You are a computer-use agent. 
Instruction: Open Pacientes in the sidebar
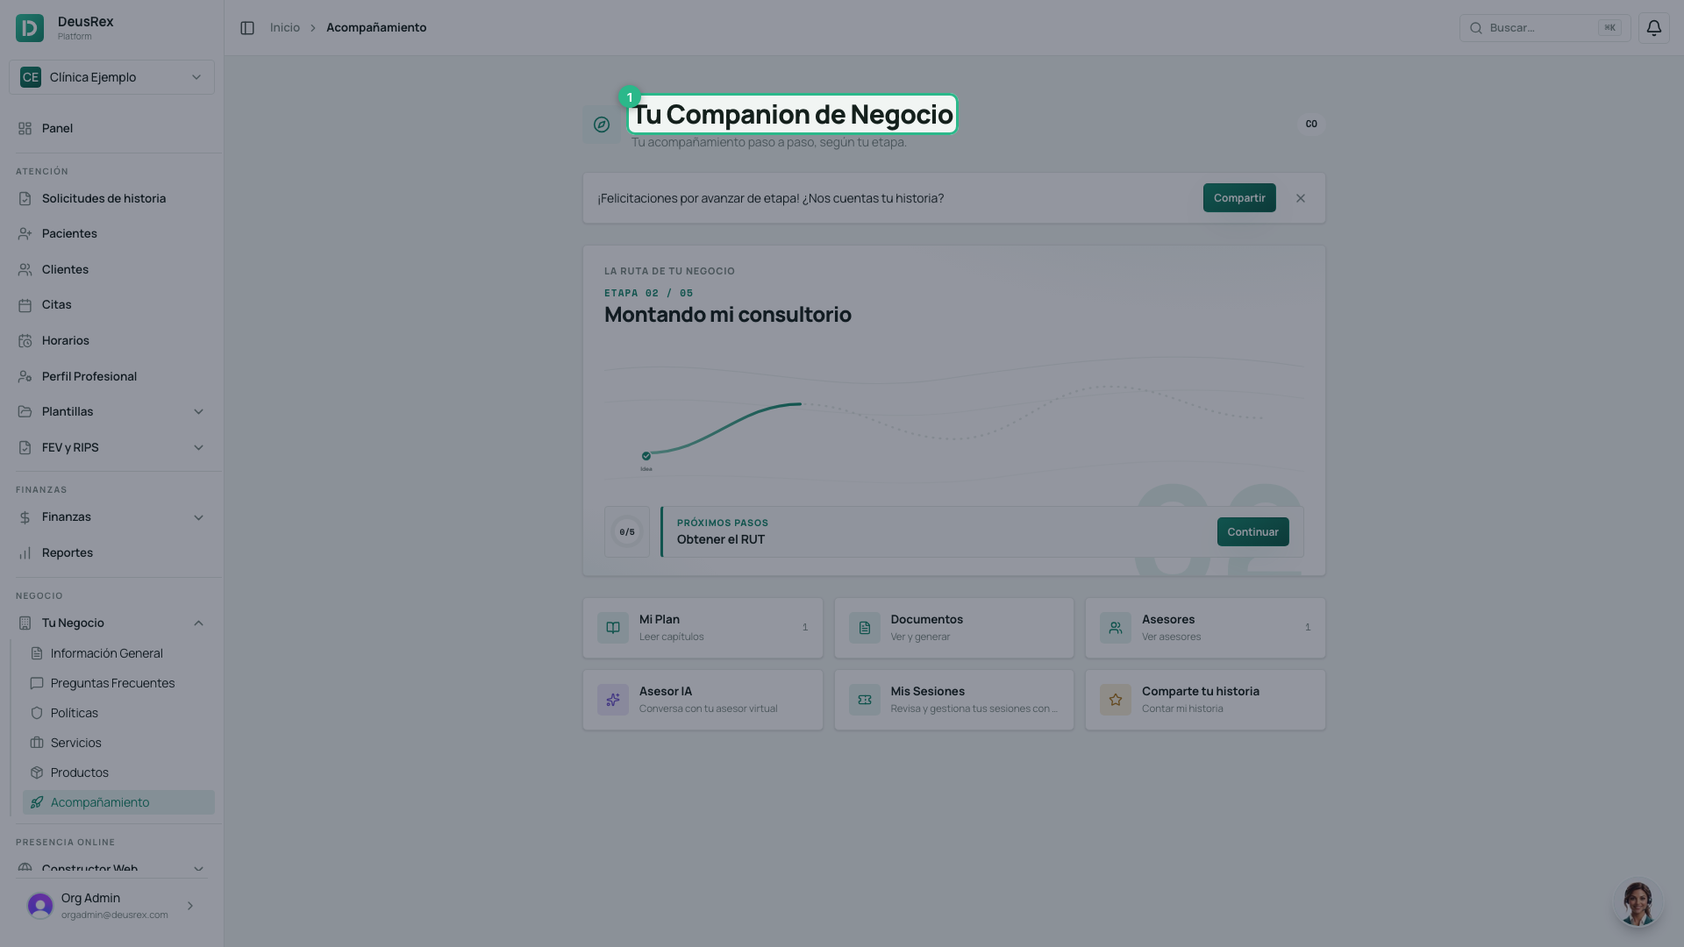click(x=111, y=234)
